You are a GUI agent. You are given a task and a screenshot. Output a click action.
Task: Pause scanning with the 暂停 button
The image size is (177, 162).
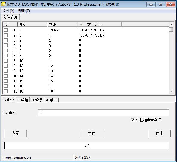[92, 133]
